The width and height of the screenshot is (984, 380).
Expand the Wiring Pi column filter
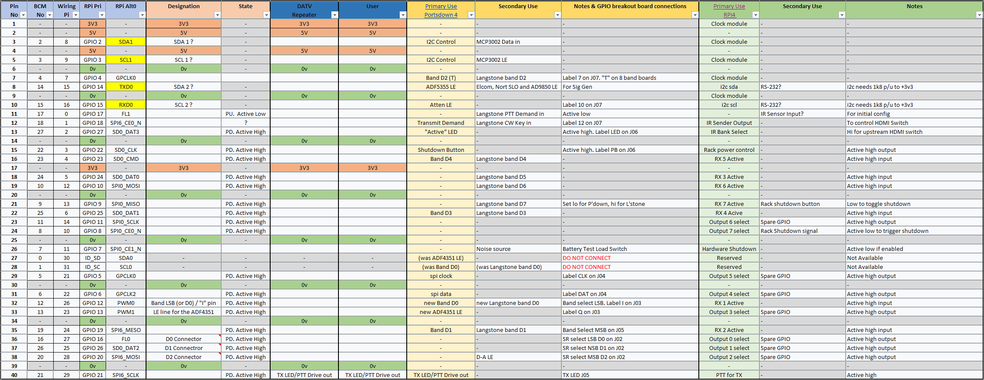[x=76, y=15]
